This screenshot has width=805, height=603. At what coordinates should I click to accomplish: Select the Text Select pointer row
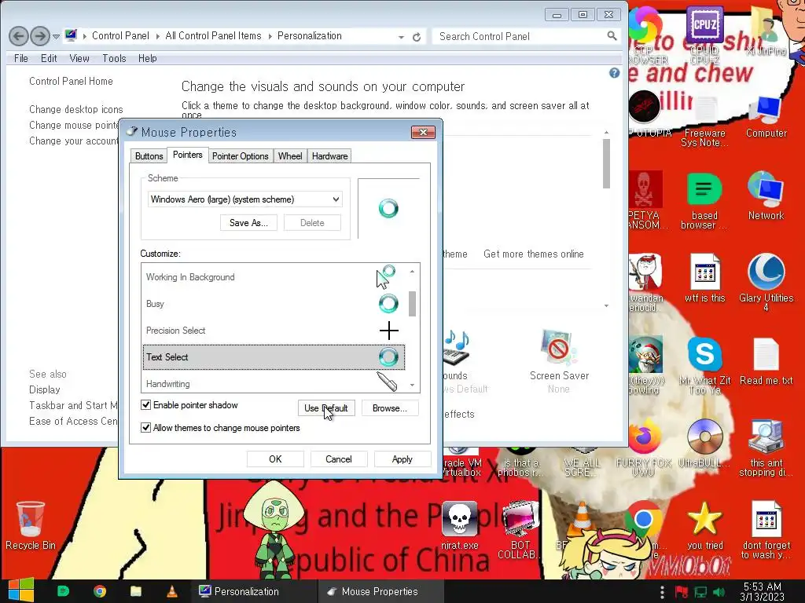(274, 357)
